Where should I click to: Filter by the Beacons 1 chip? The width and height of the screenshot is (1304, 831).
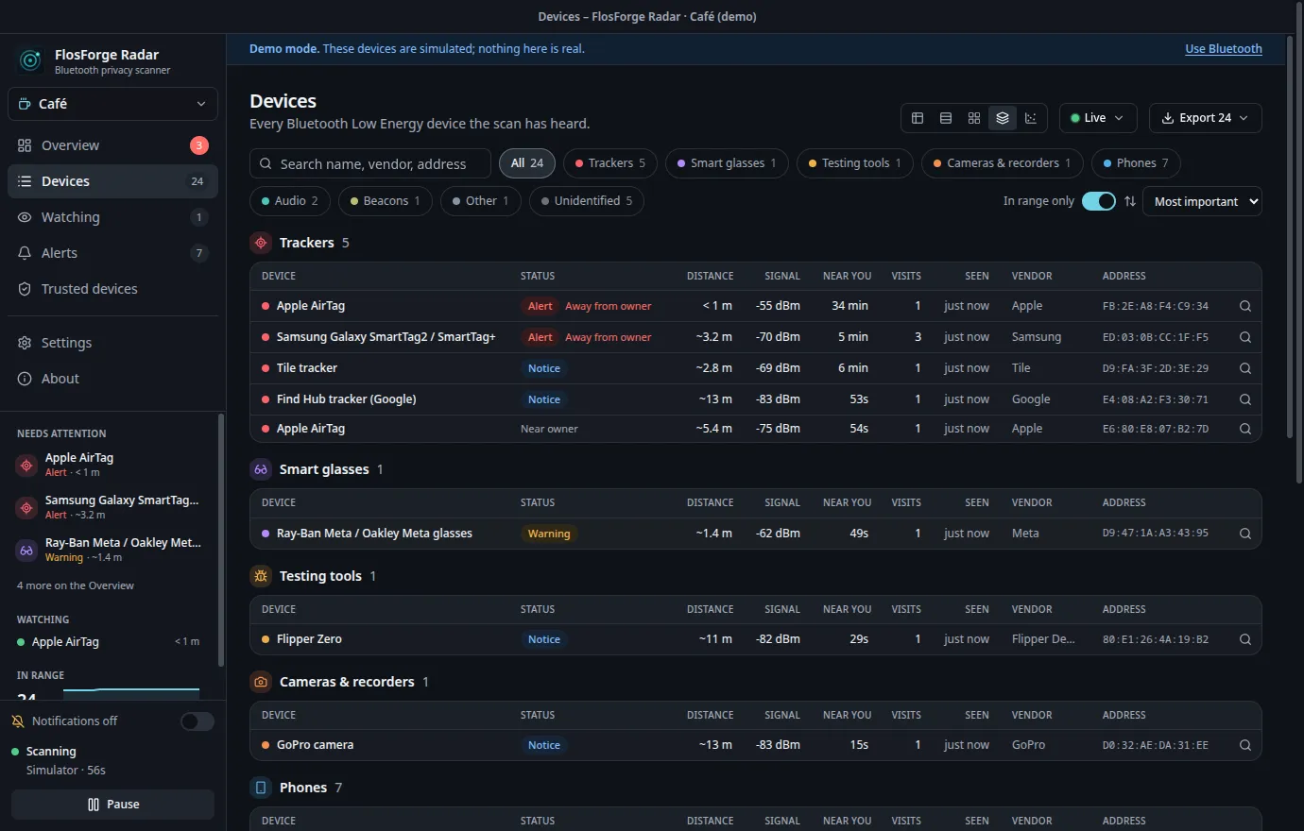tap(386, 201)
